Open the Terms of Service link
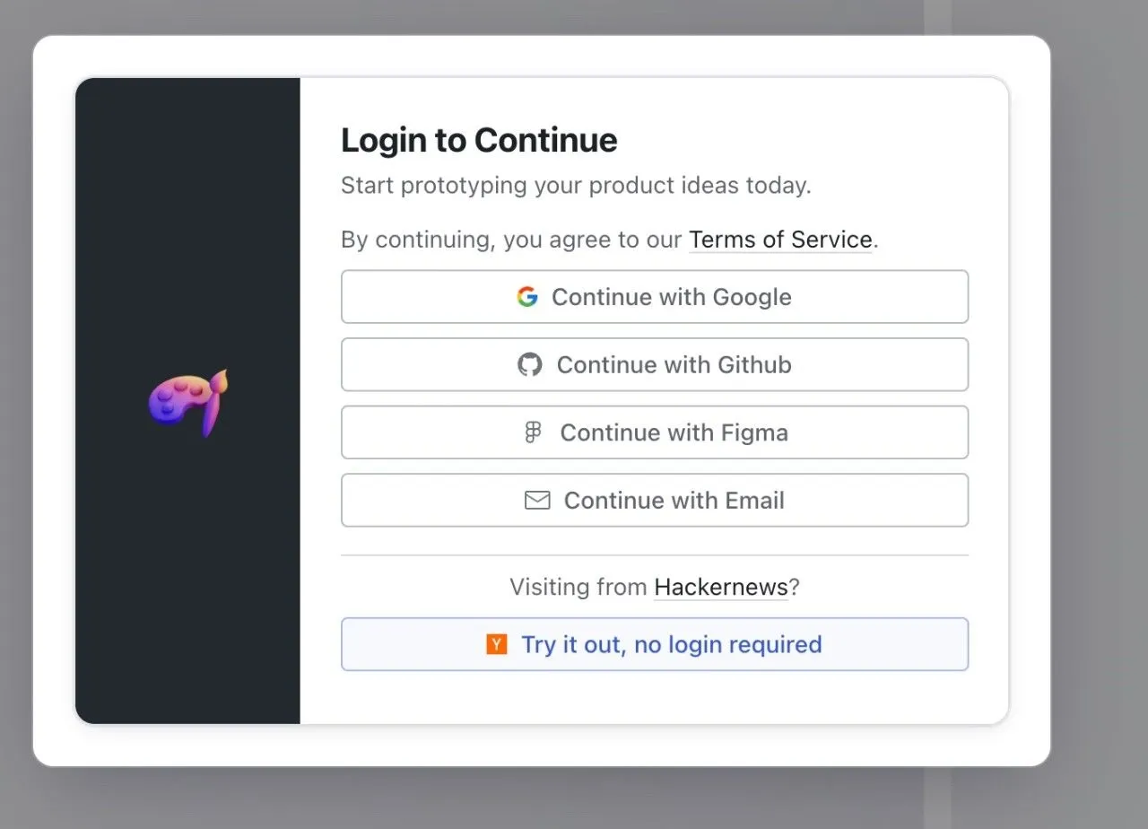This screenshot has width=1148, height=829. (780, 240)
